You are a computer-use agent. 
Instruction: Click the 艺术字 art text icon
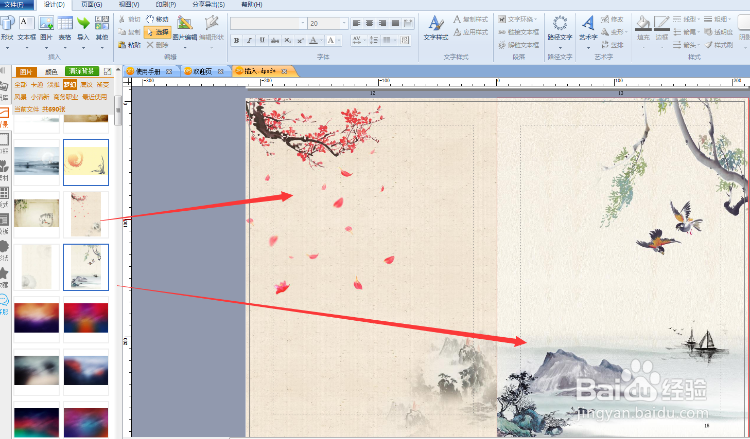[588, 24]
